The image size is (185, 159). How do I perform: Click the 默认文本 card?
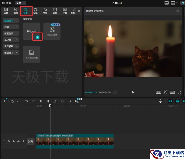tap(31, 31)
